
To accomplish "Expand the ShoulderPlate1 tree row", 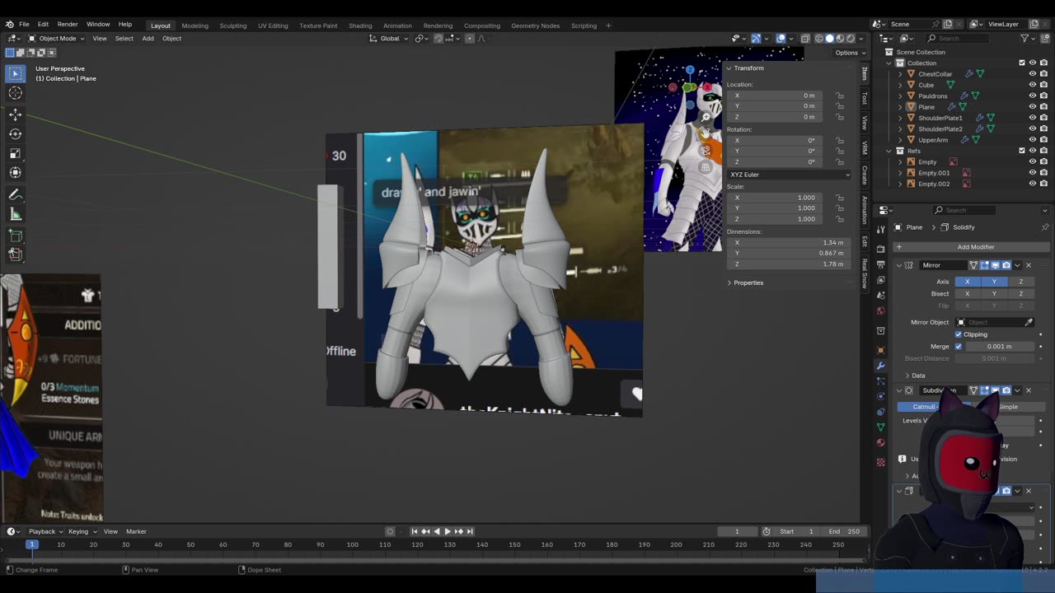I will pyautogui.click(x=900, y=118).
